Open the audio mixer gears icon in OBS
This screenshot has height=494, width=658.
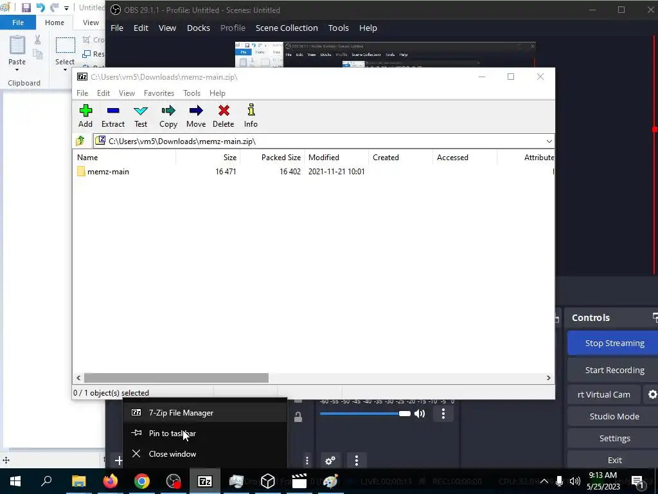tap(330, 461)
